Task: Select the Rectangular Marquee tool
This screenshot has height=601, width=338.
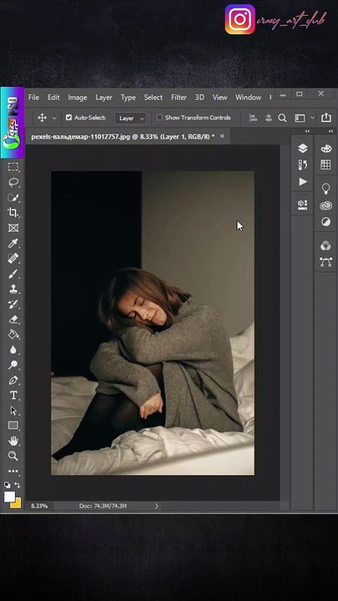Action: pos(13,167)
